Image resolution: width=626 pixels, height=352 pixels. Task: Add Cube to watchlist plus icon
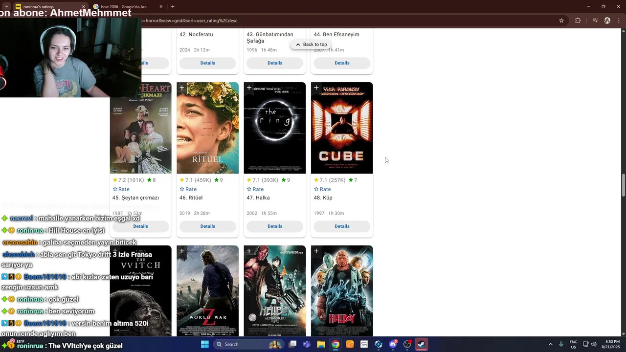pyautogui.click(x=316, y=88)
